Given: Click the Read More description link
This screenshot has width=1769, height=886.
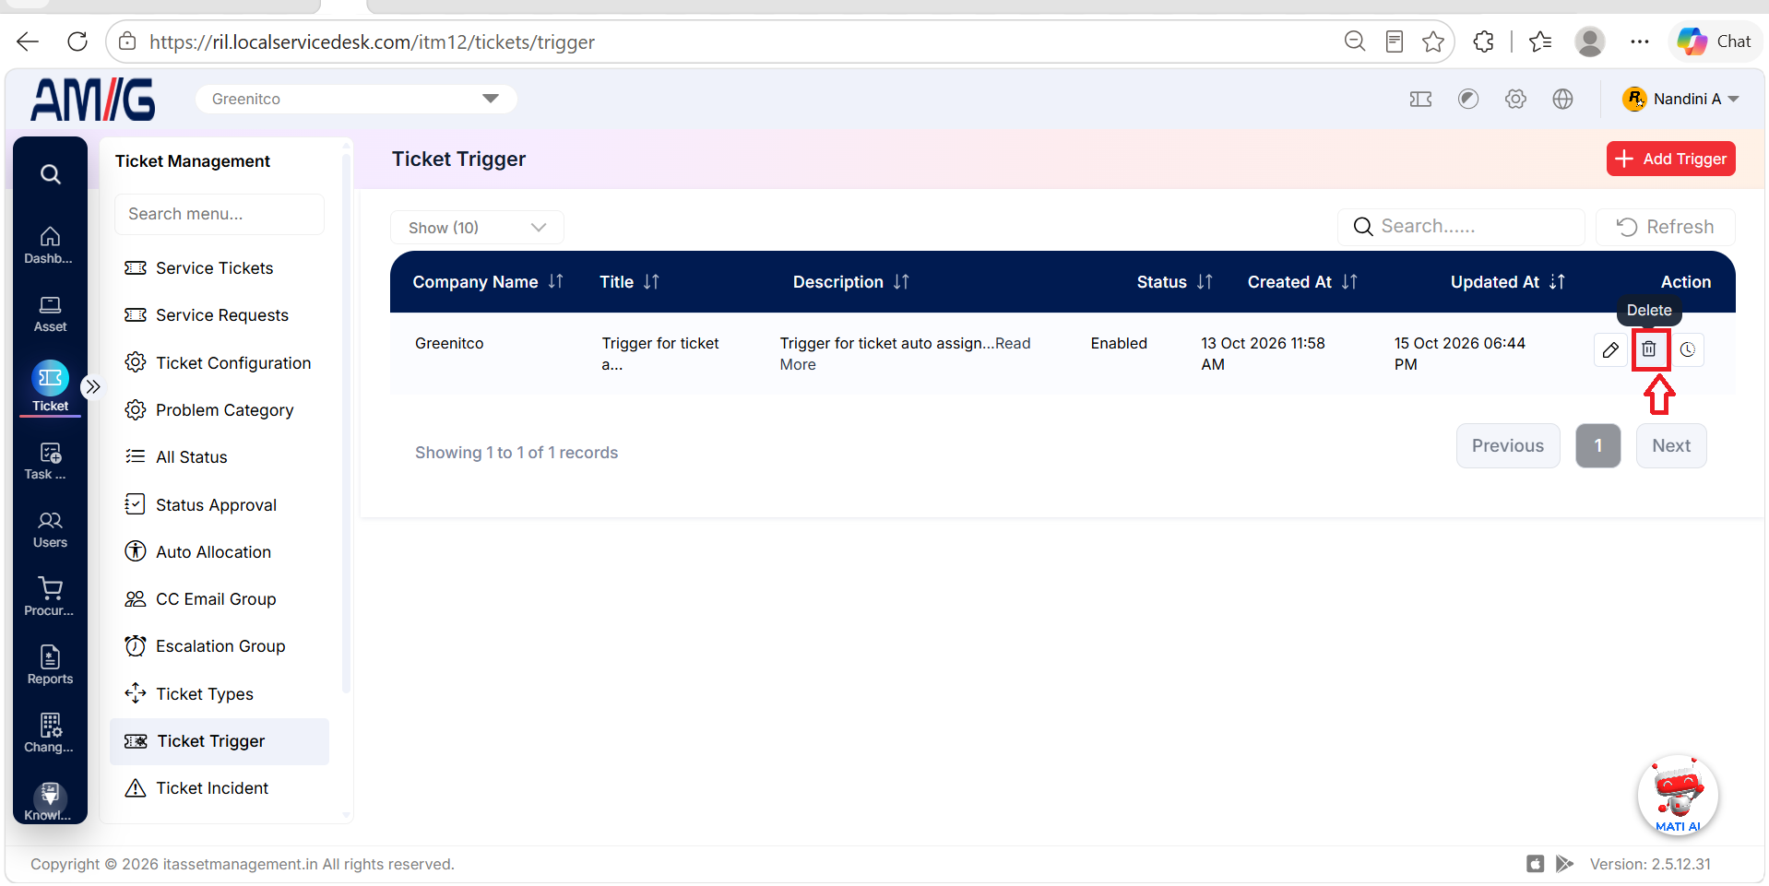Looking at the screenshot, I should tap(905, 354).
